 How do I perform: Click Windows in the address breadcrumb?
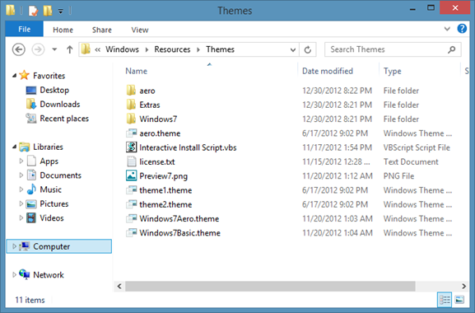[x=122, y=49]
